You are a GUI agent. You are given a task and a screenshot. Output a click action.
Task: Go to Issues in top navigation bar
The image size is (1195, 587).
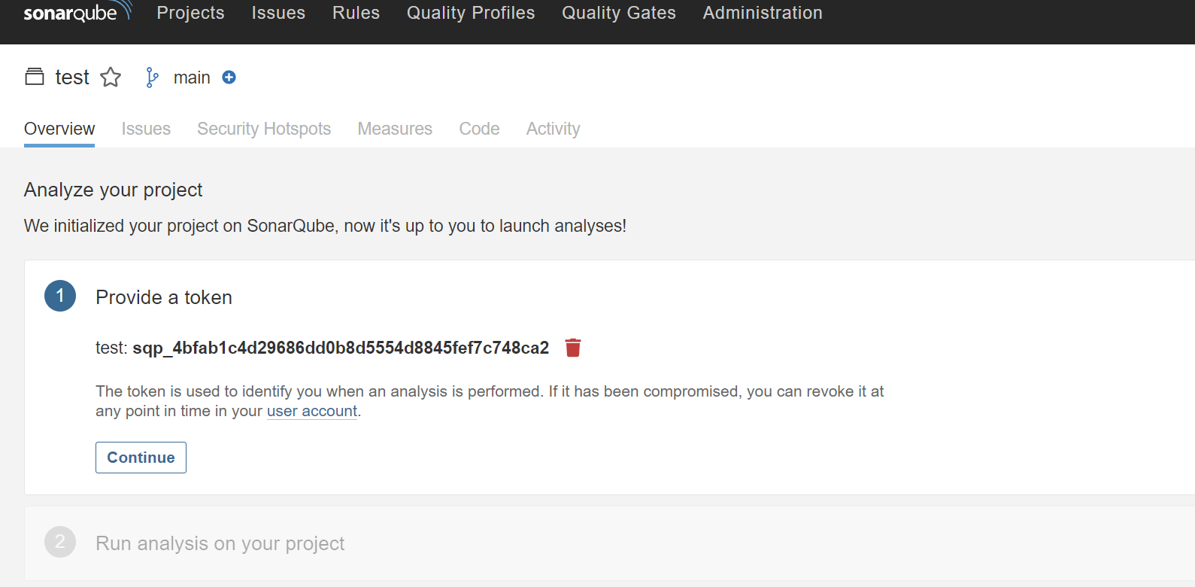coord(278,13)
